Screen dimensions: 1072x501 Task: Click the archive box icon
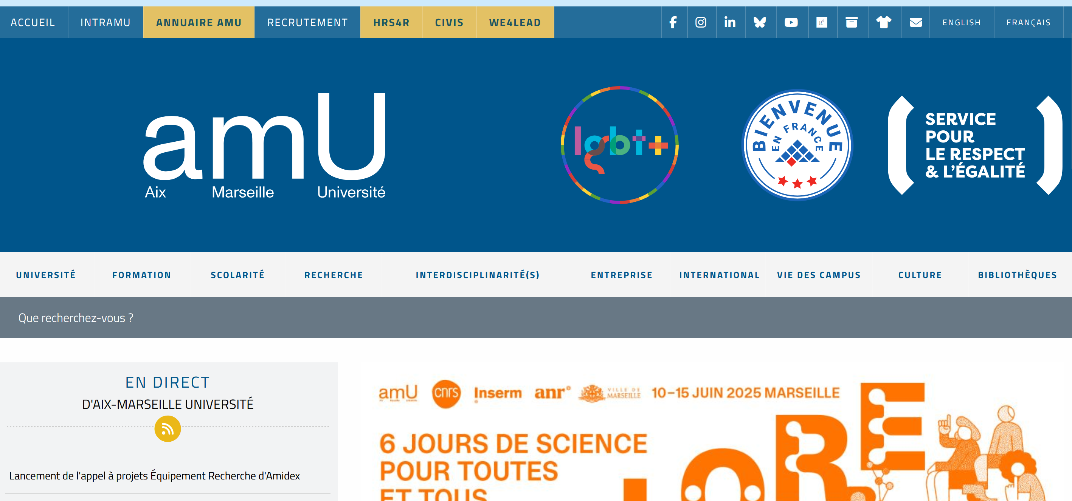point(852,22)
